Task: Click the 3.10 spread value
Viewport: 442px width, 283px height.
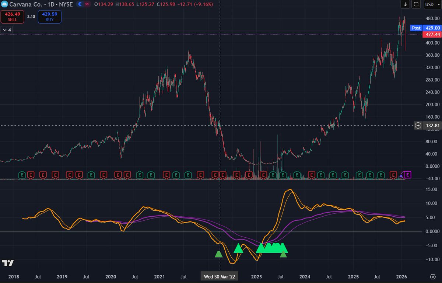Action: (31, 17)
